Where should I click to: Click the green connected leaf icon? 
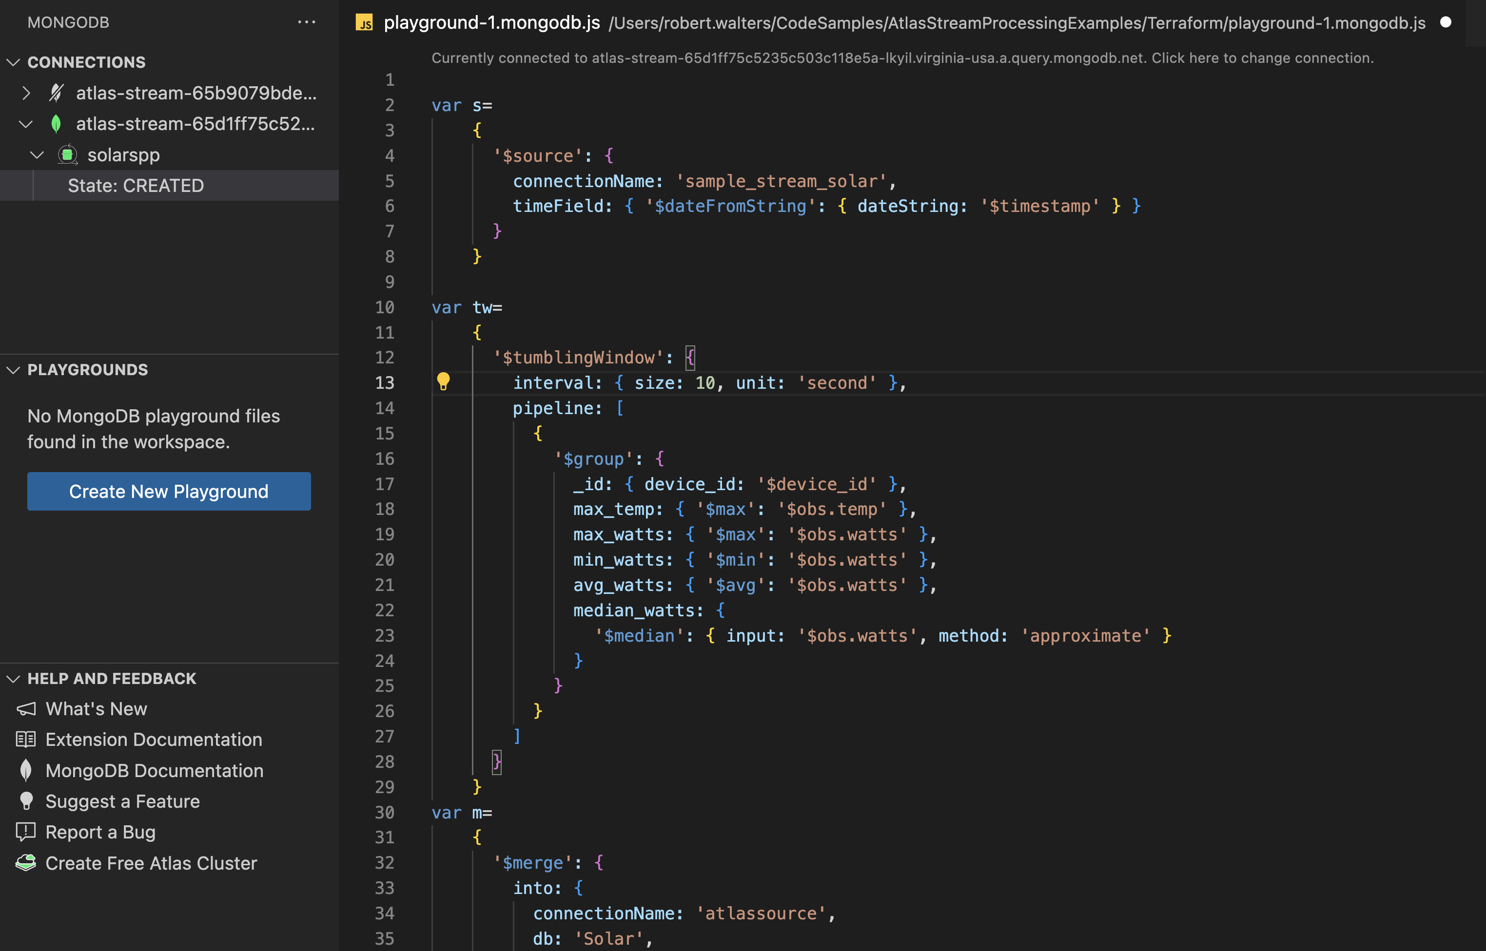tap(56, 124)
